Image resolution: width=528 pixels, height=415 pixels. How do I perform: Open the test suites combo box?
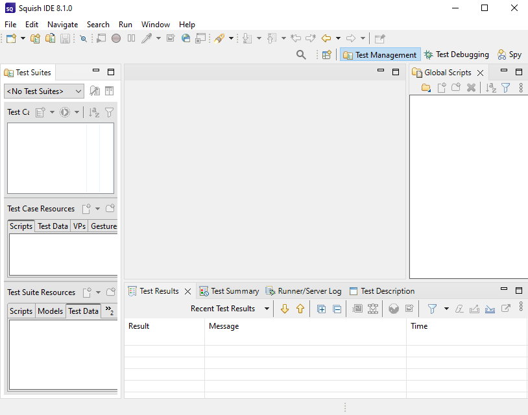[43, 91]
